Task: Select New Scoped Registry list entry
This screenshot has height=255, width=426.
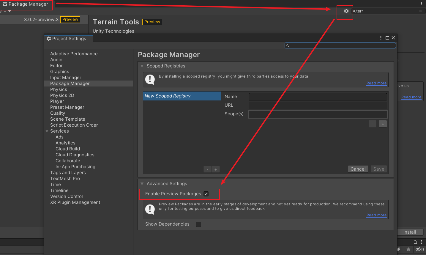Action: [x=182, y=96]
